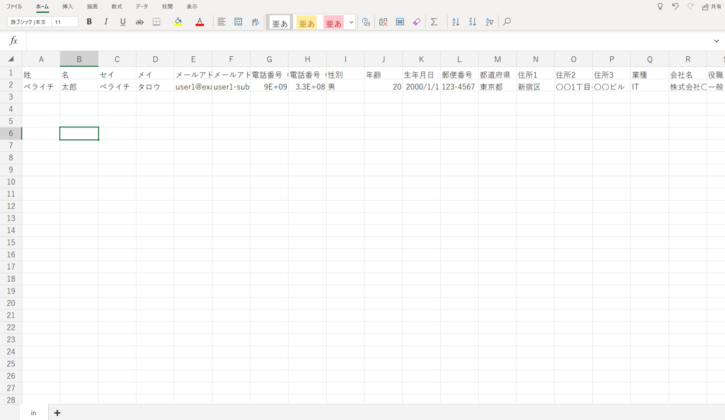
Task: Open the number format icon
Action: pos(366,22)
